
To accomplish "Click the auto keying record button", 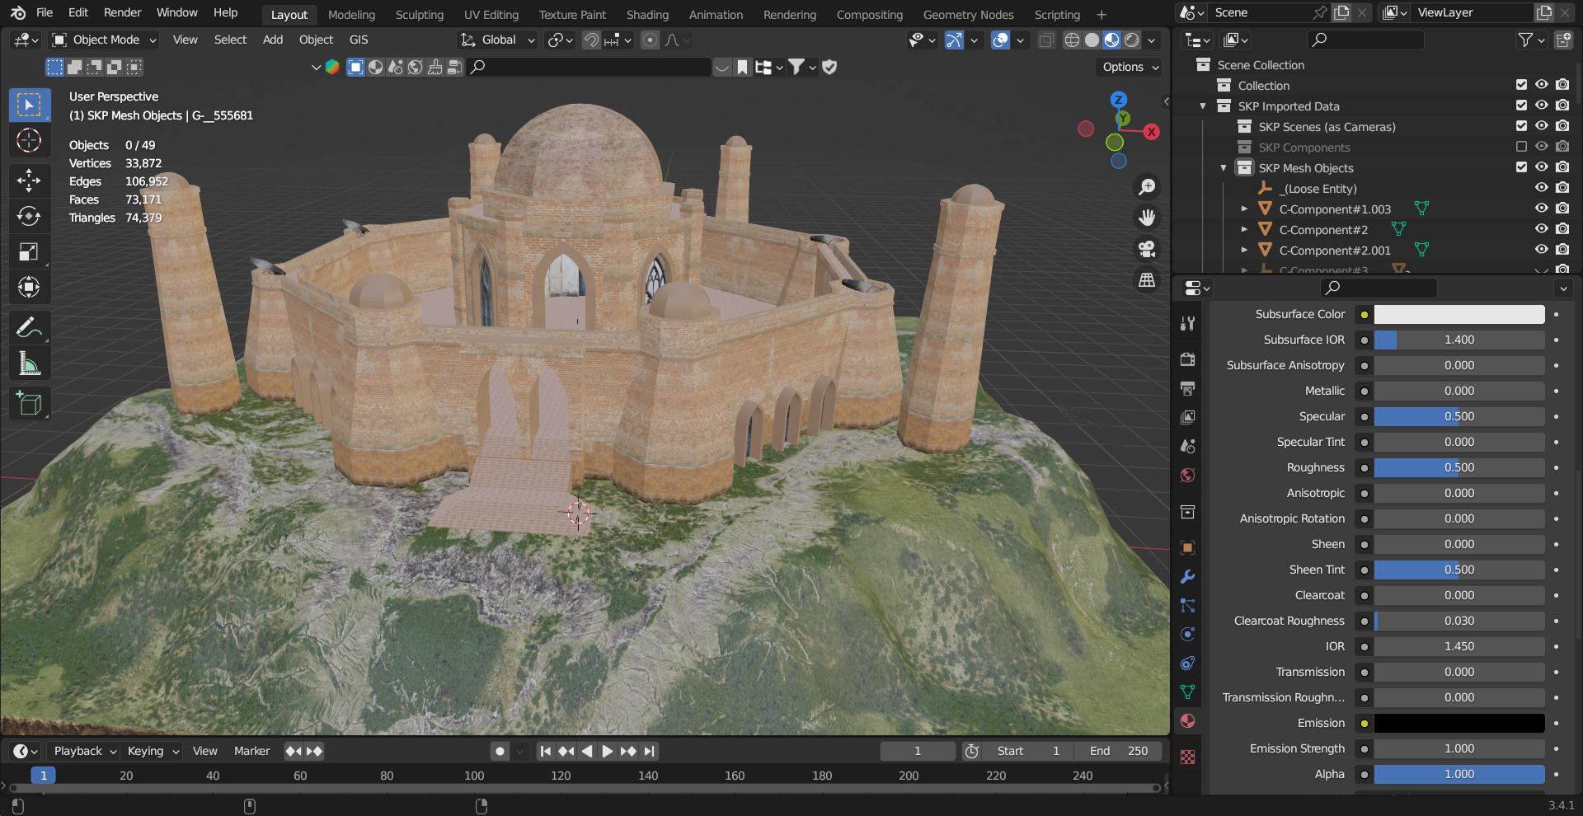I will (500, 751).
